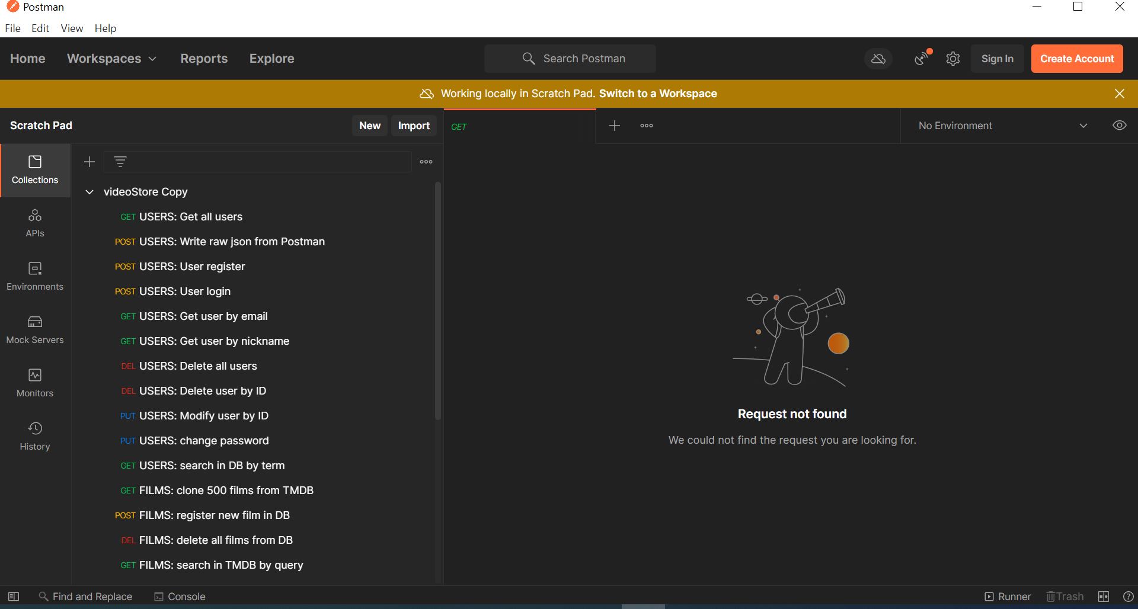The height and width of the screenshot is (609, 1138).
Task: Click the Create Account button
Action: pos(1077,59)
